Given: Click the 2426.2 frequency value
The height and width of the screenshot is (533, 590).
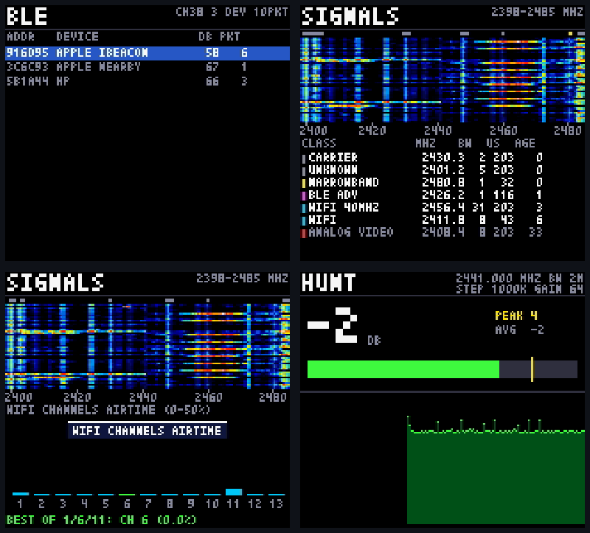Looking at the screenshot, I should click(x=443, y=195).
